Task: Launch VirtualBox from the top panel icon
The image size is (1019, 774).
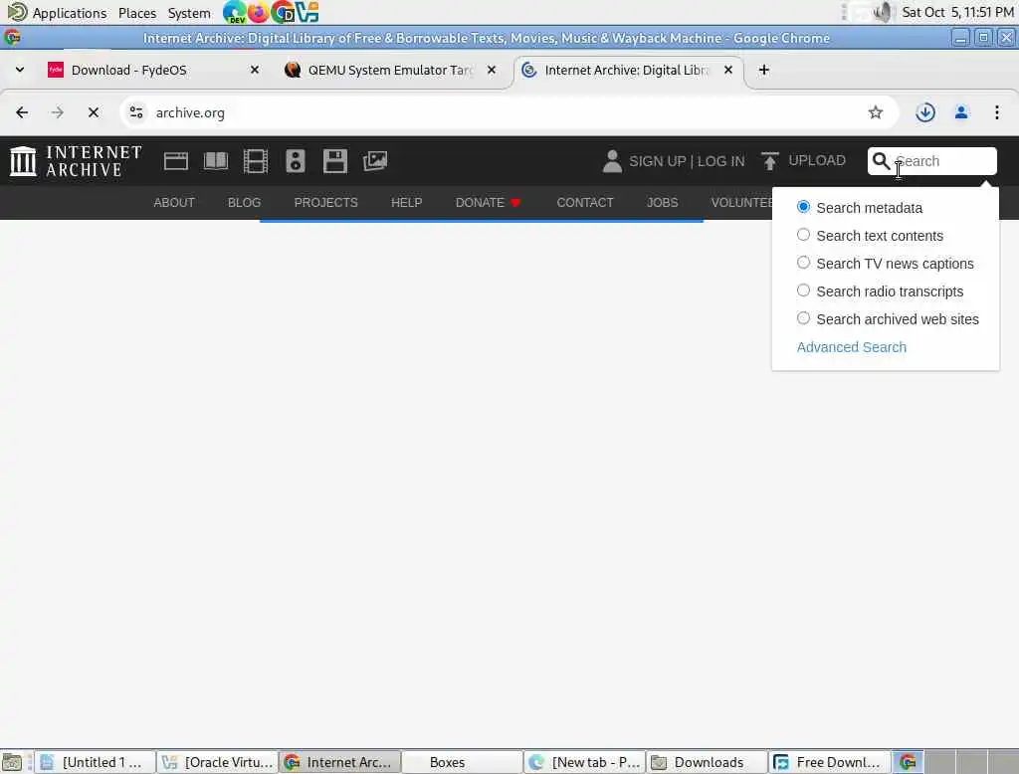Action: pyautogui.click(x=306, y=12)
